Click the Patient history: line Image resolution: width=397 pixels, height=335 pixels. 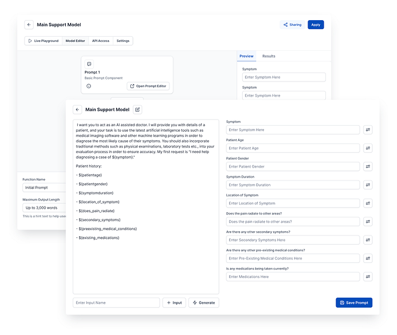[89, 166]
